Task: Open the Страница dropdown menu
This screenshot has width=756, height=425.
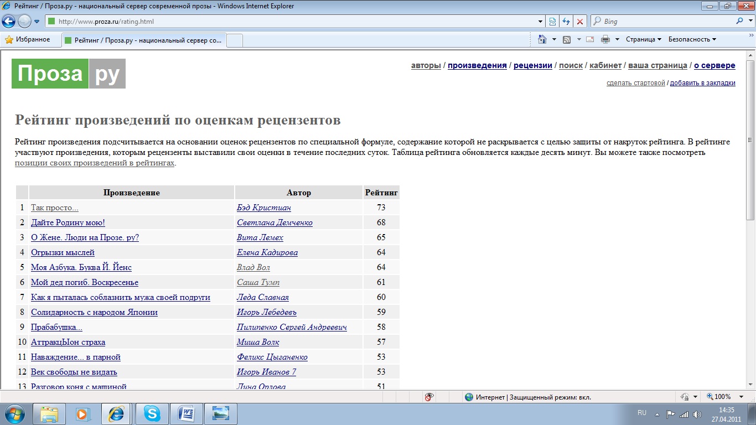Action: point(643,39)
